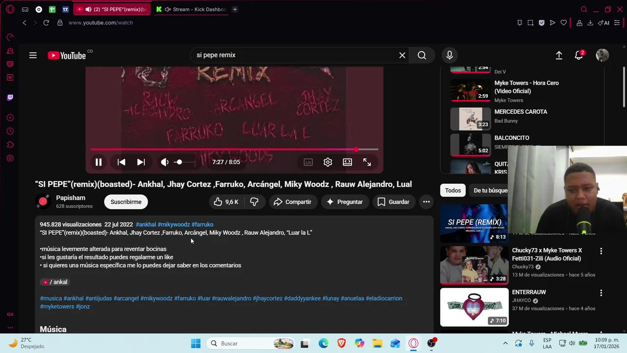Go back with the browser back arrow
The image size is (627, 353).
point(24,23)
